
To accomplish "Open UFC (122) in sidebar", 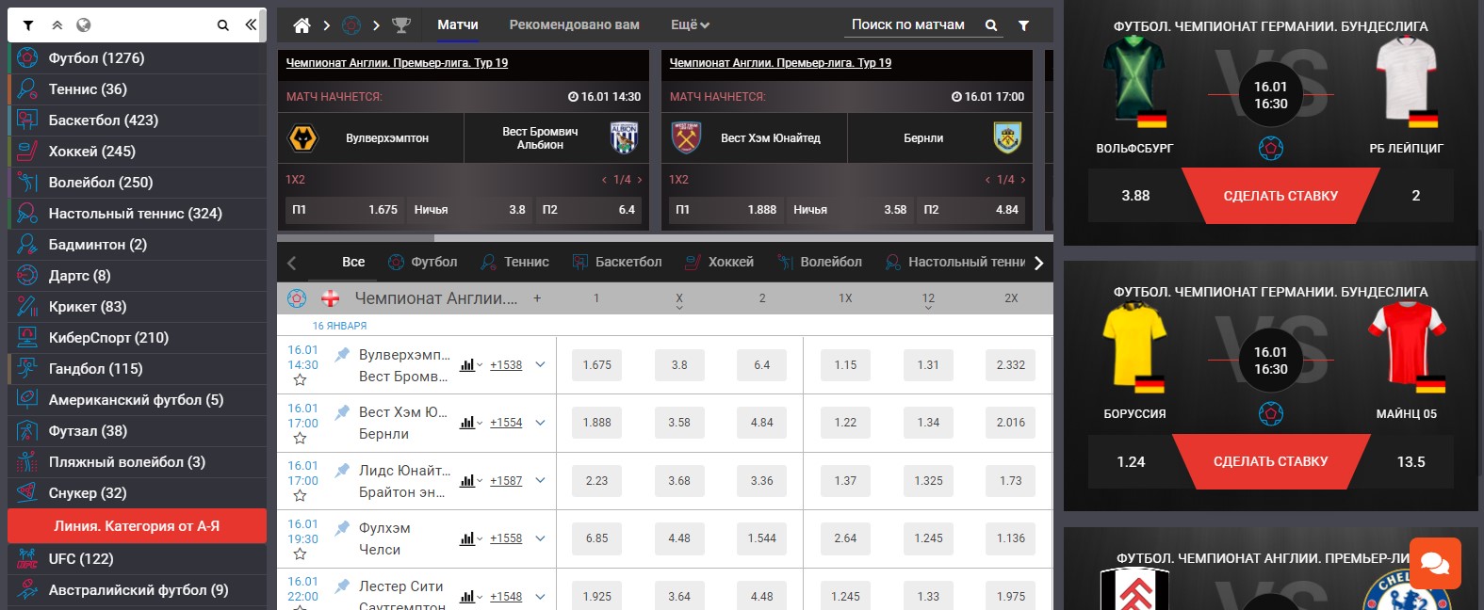I will click(x=137, y=559).
